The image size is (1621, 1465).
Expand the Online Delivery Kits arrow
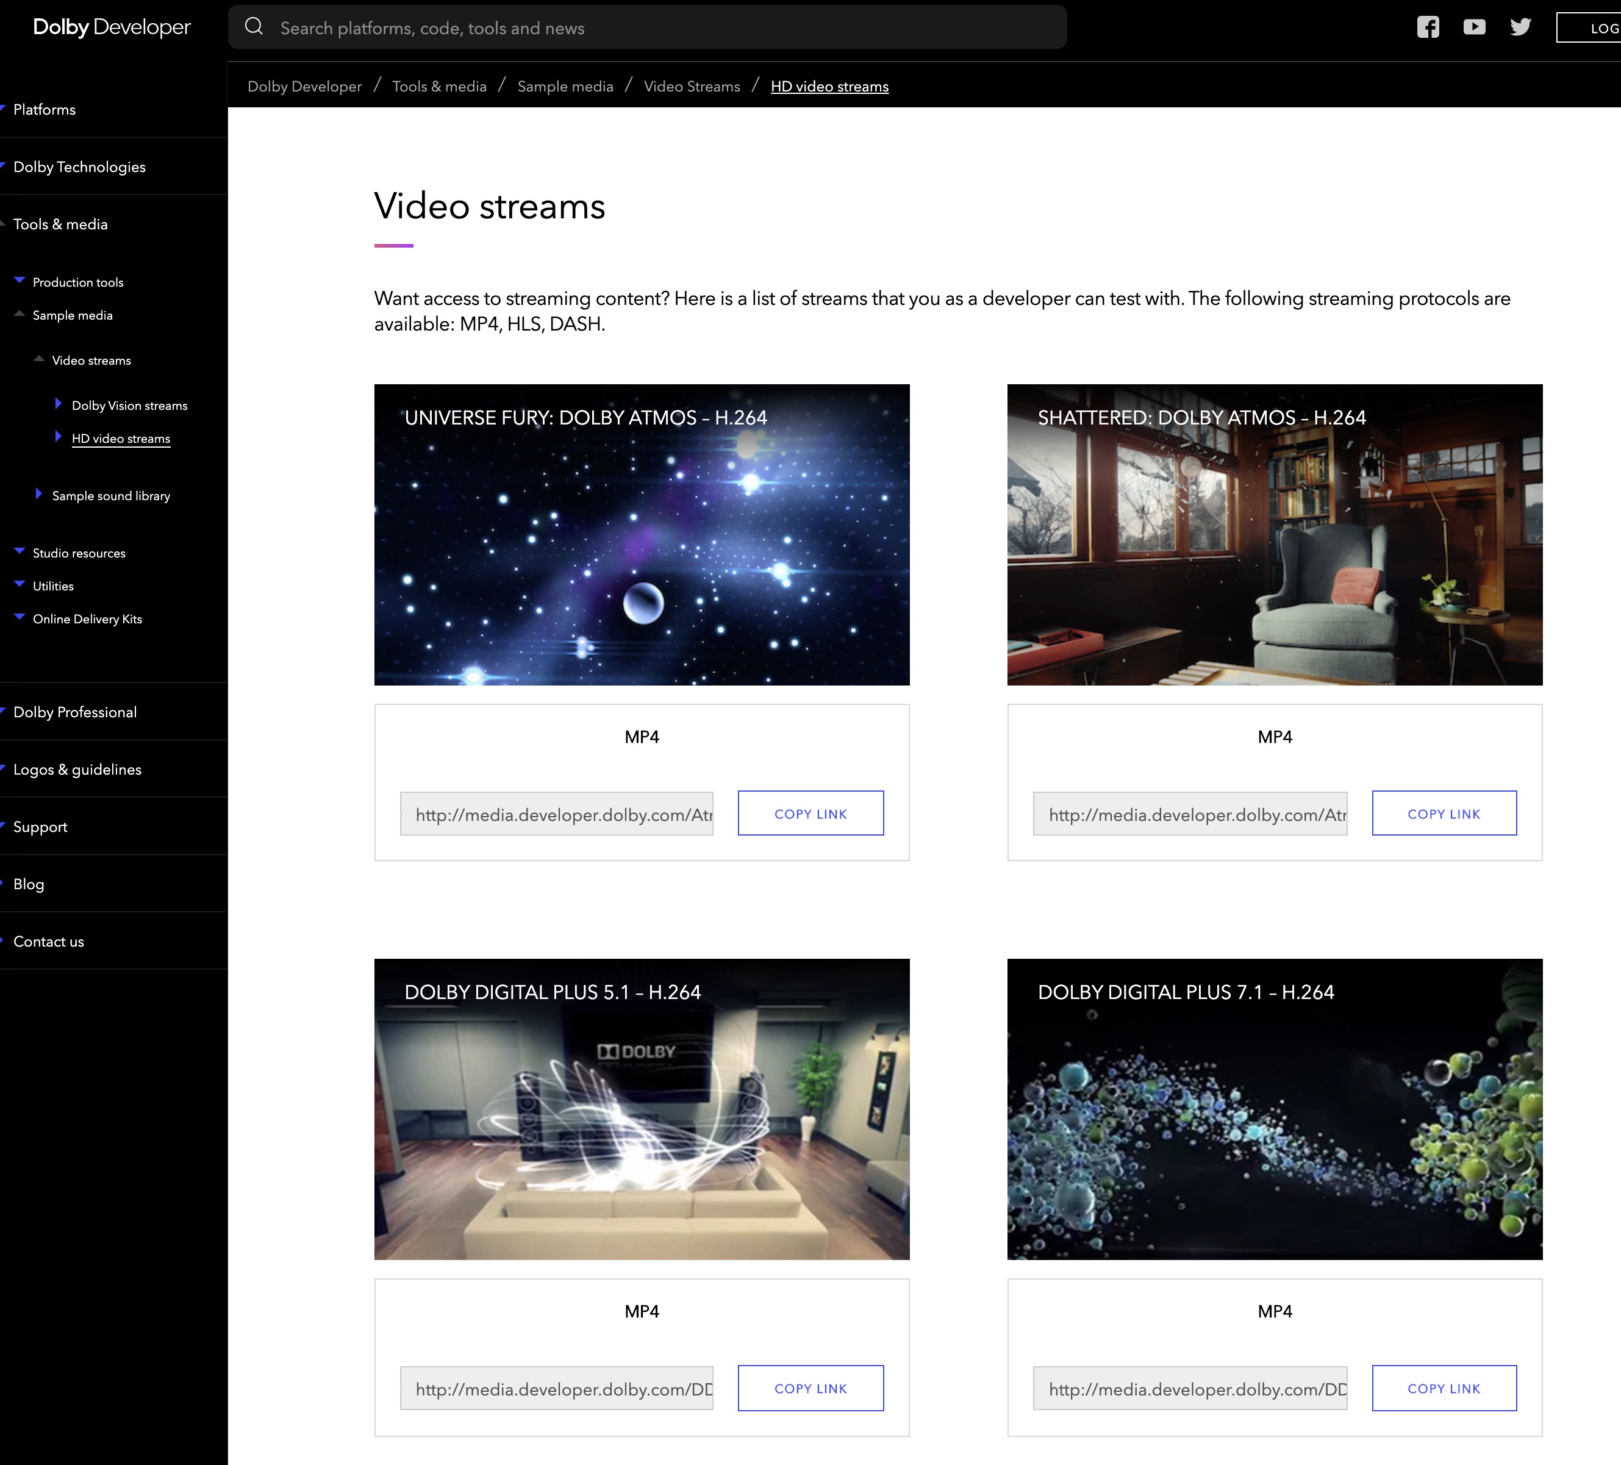coord(20,617)
